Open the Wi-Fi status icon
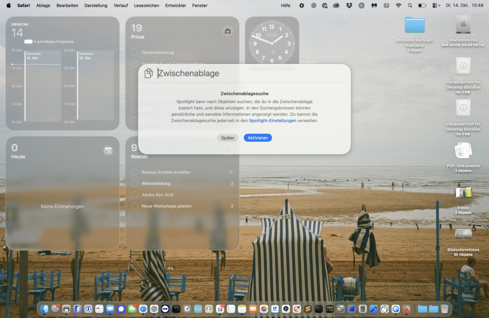The height and width of the screenshot is (318, 489). [x=398, y=5]
